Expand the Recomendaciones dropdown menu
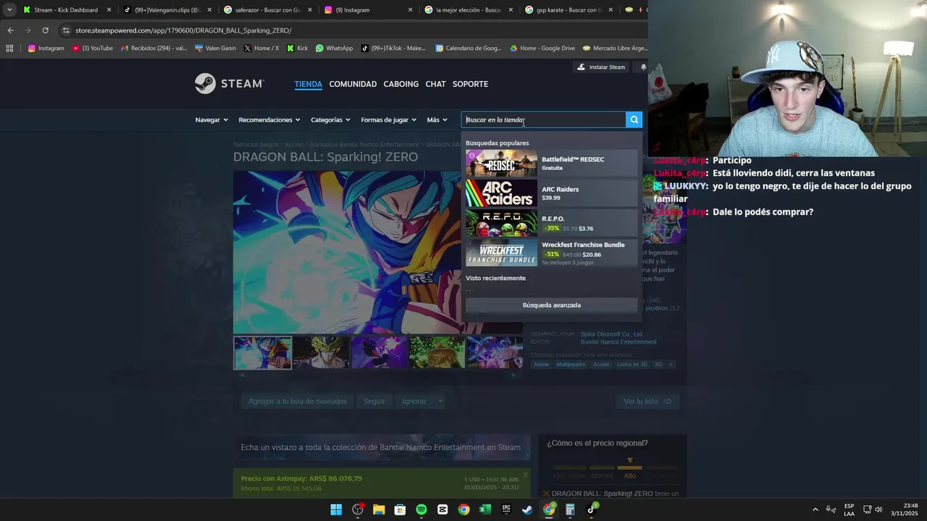The height and width of the screenshot is (521, 927). coord(269,120)
